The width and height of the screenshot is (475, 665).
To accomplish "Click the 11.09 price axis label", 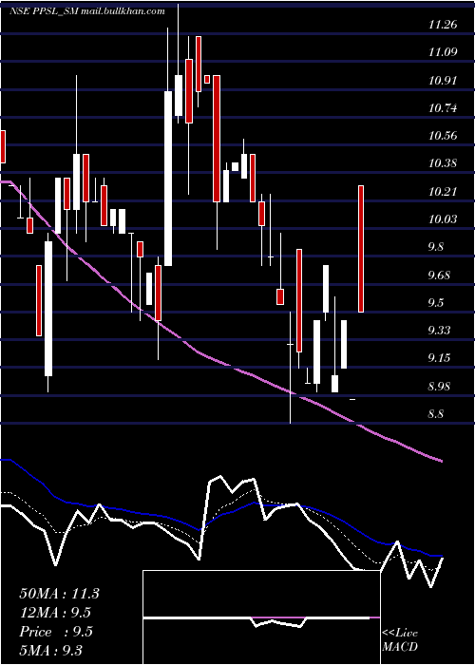I will point(443,52).
